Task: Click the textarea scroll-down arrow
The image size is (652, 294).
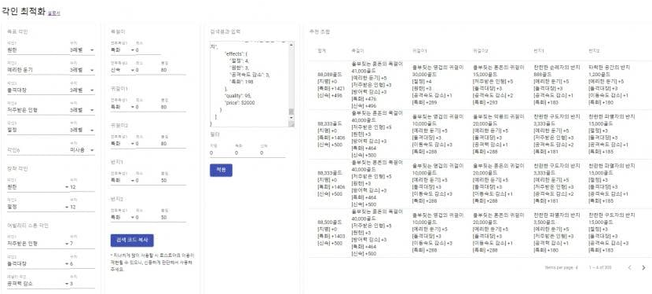Action: pyautogui.click(x=291, y=118)
